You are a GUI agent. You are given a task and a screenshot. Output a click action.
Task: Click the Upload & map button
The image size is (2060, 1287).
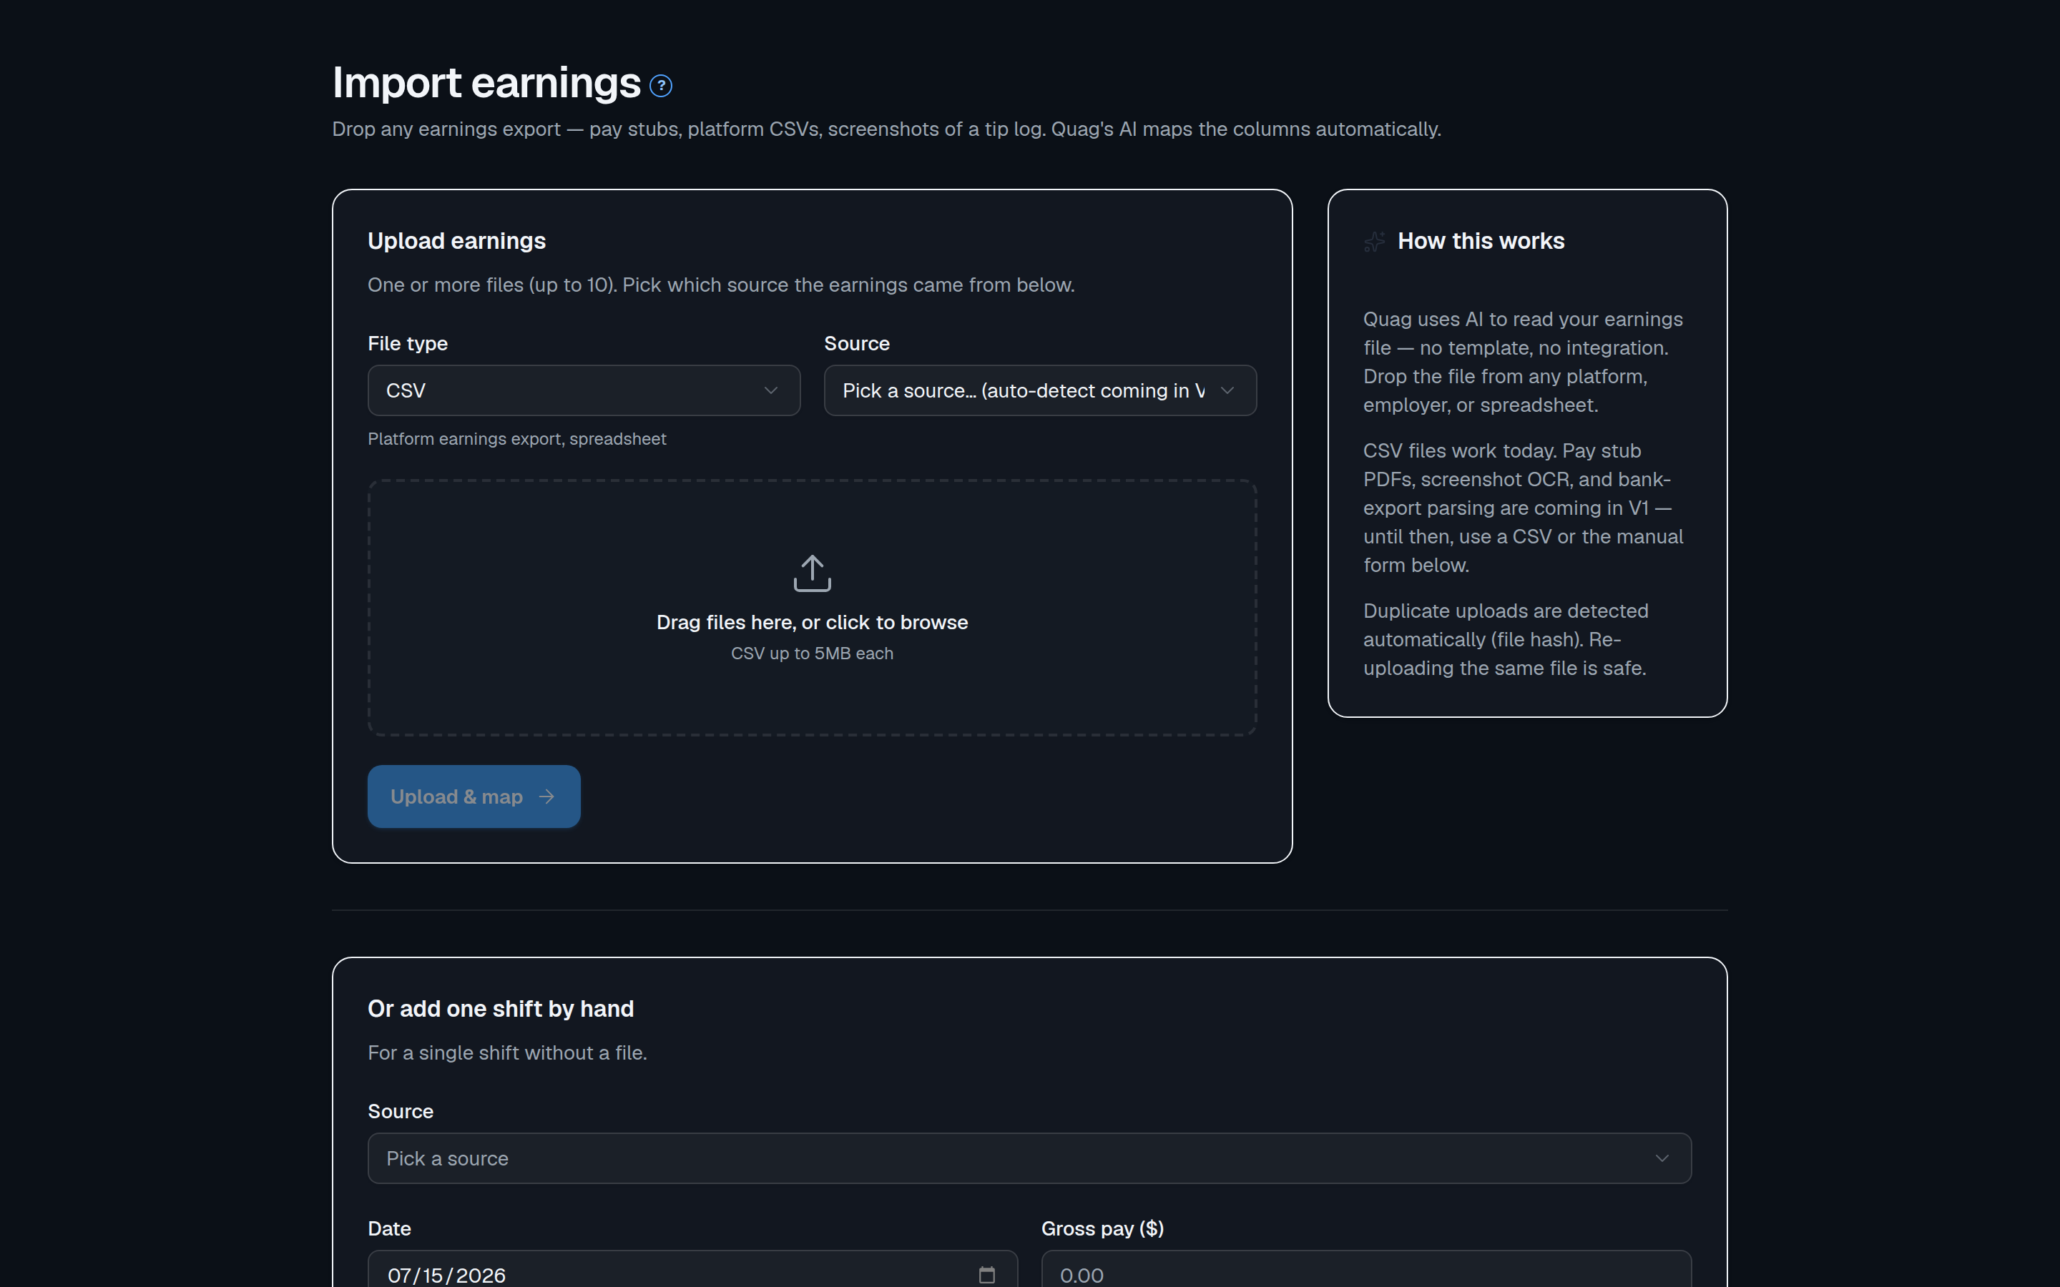point(474,797)
